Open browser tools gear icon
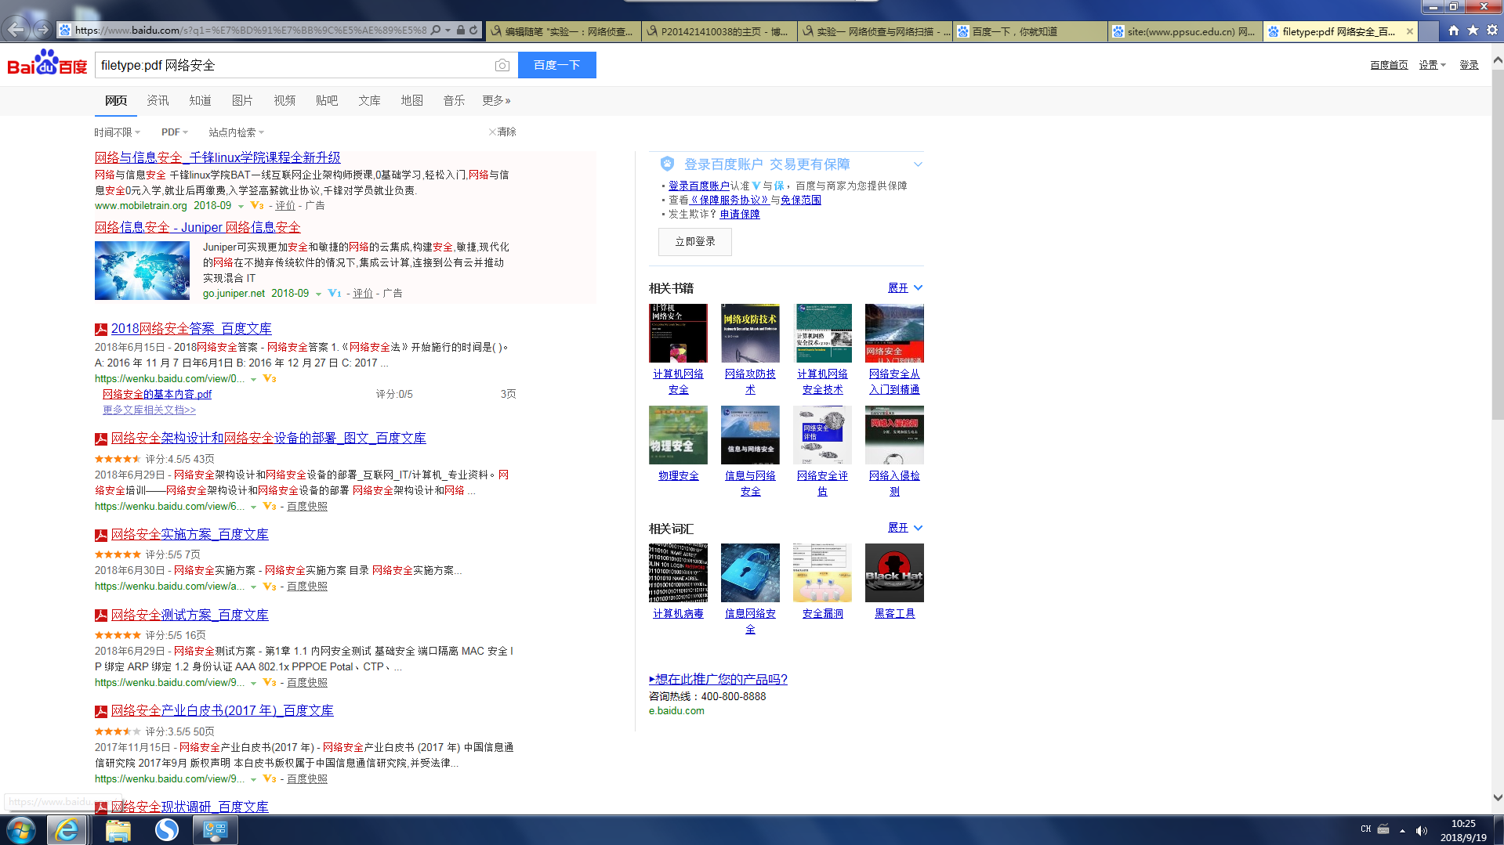Screen dimensions: 1504x845 (1492, 31)
